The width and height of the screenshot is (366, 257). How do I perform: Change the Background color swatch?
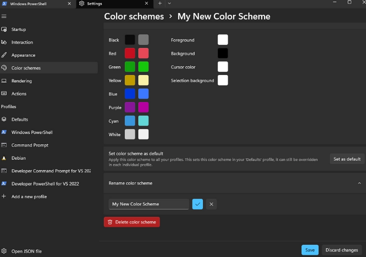click(x=222, y=53)
